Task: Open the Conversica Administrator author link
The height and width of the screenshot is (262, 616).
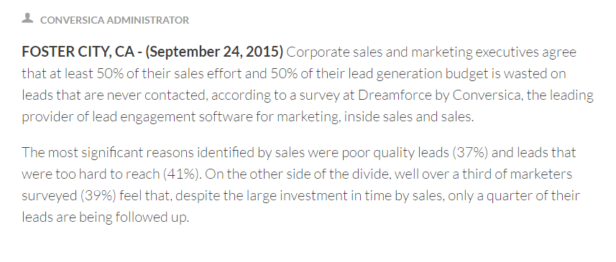Action: (x=114, y=20)
